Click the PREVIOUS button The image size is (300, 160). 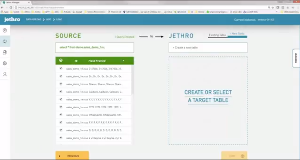point(72,156)
